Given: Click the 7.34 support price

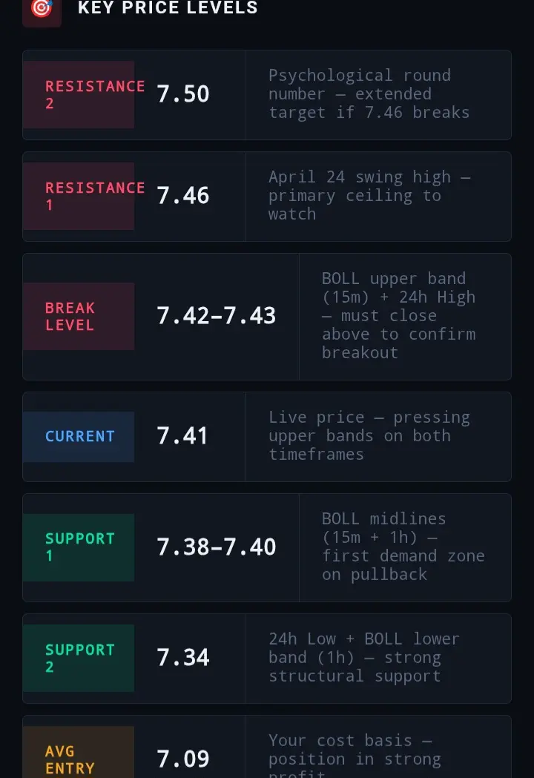Looking at the screenshot, I should point(183,658).
